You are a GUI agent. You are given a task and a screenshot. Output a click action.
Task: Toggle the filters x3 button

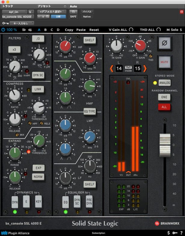coord(14,49)
